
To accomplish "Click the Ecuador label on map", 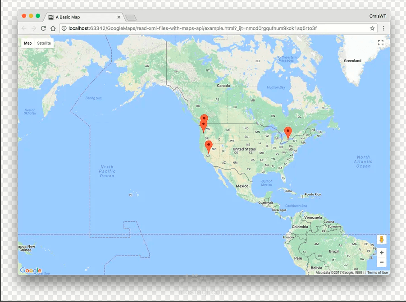I will coord(288,237).
